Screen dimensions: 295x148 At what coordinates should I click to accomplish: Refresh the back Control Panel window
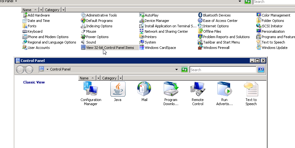point(248,2)
